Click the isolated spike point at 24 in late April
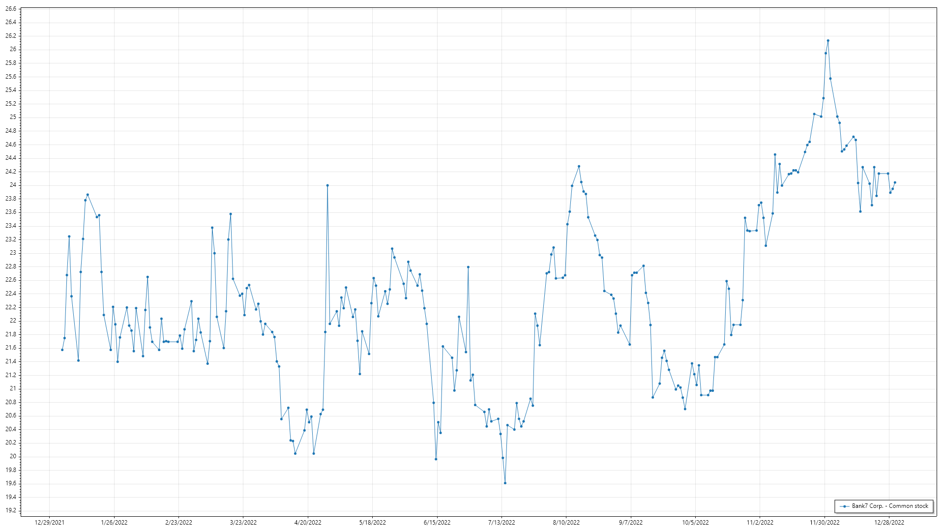The image size is (944, 531). click(327, 185)
